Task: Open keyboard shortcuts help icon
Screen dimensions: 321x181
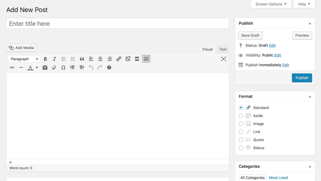Action: (x=109, y=67)
